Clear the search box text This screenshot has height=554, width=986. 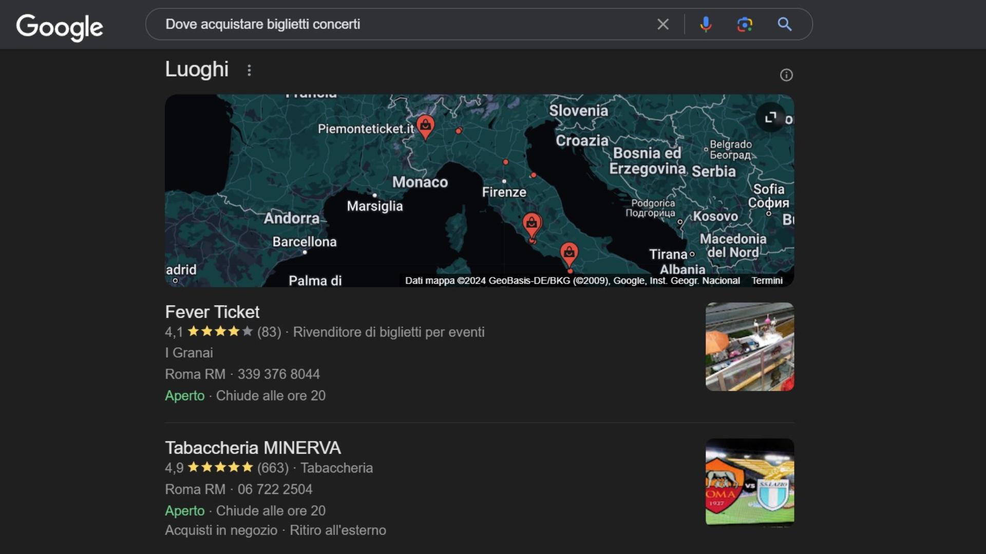click(663, 24)
